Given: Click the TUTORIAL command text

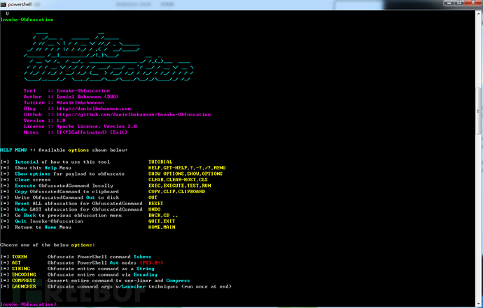Looking at the screenshot, I should point(160,162).
